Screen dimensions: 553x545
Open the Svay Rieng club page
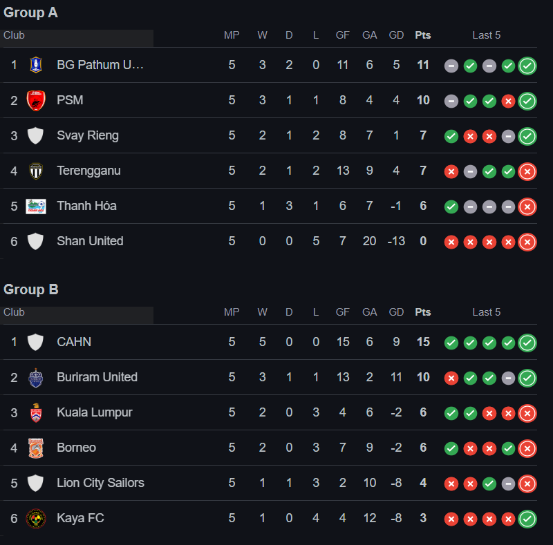click(88, 135)
